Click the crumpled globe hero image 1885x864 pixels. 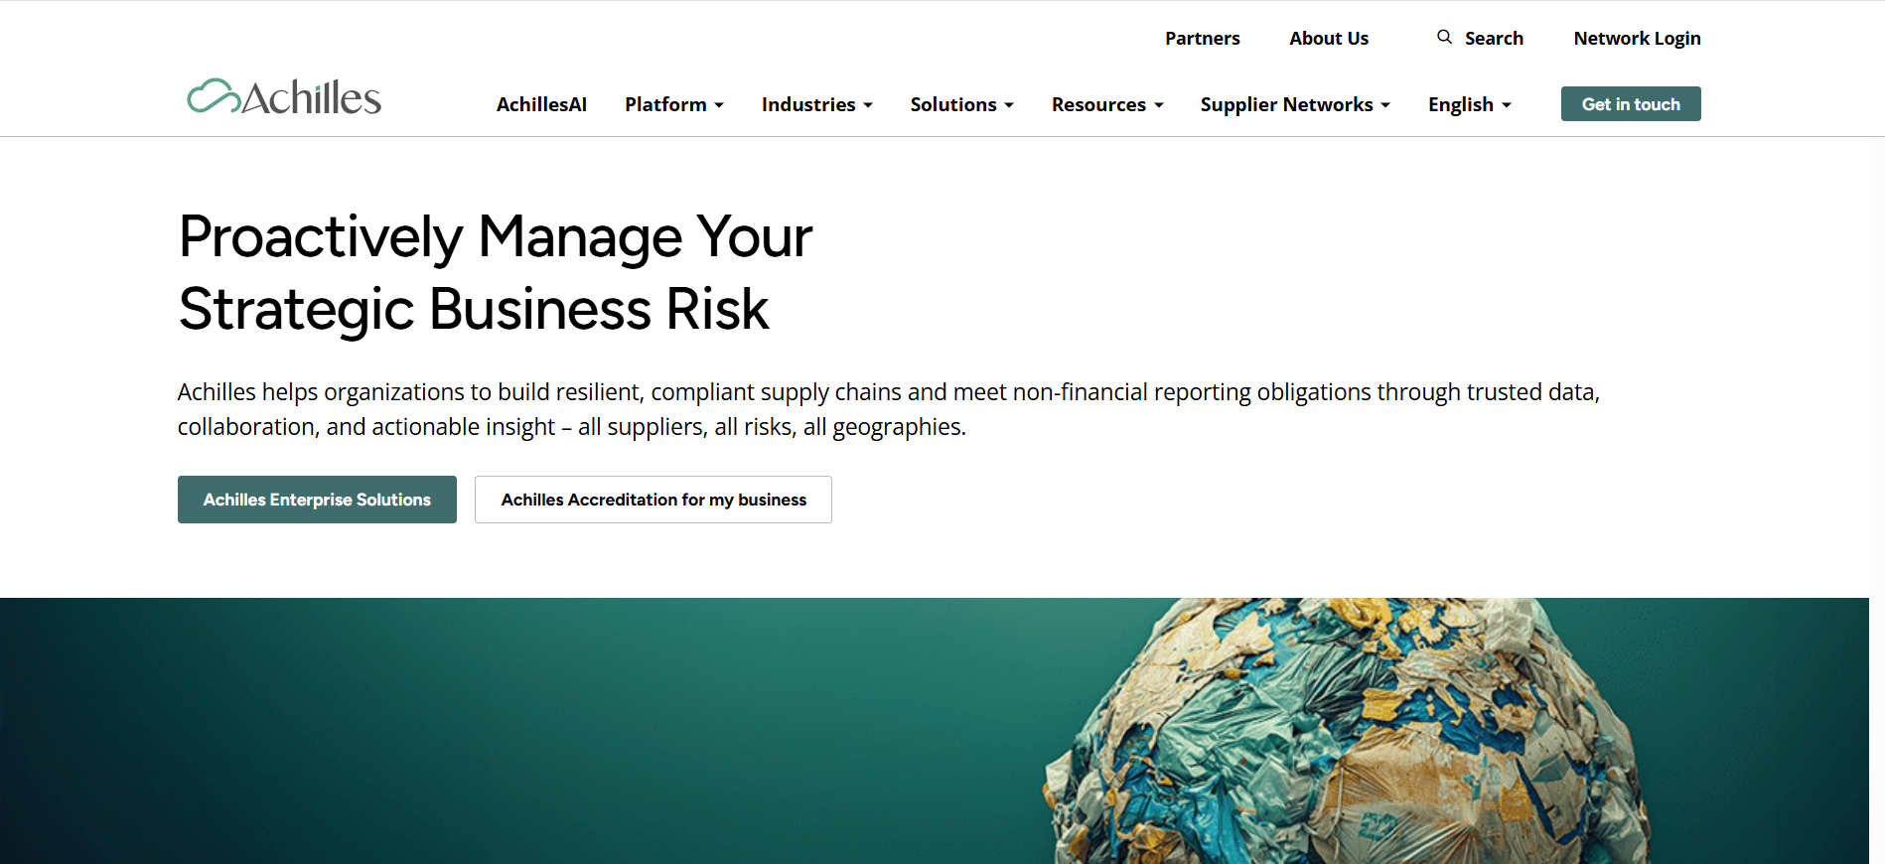pyautogui.click(x=935, y=731)
